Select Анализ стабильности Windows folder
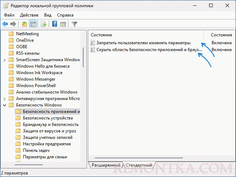Screen dimensions: 236x177 point(47,92)
